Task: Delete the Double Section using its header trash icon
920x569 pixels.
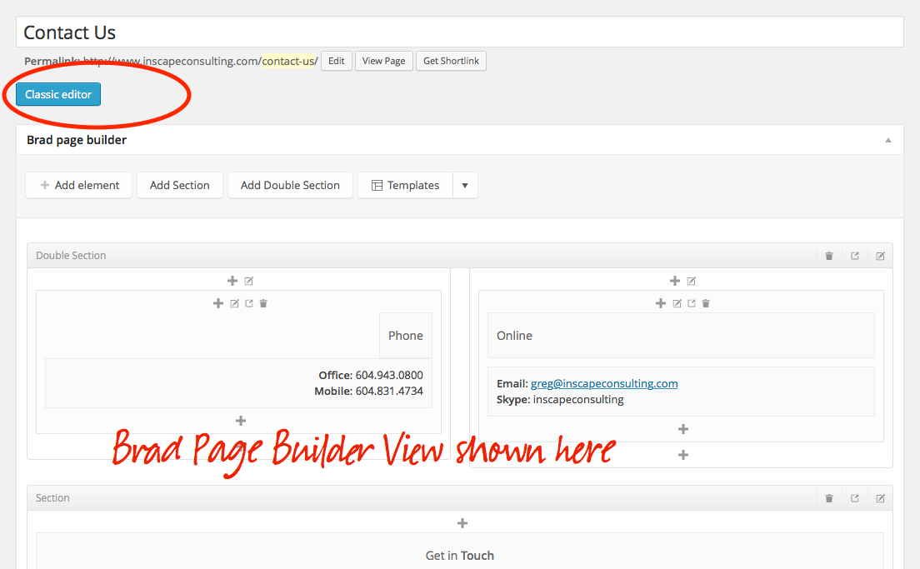Action: tap(829, 256)
